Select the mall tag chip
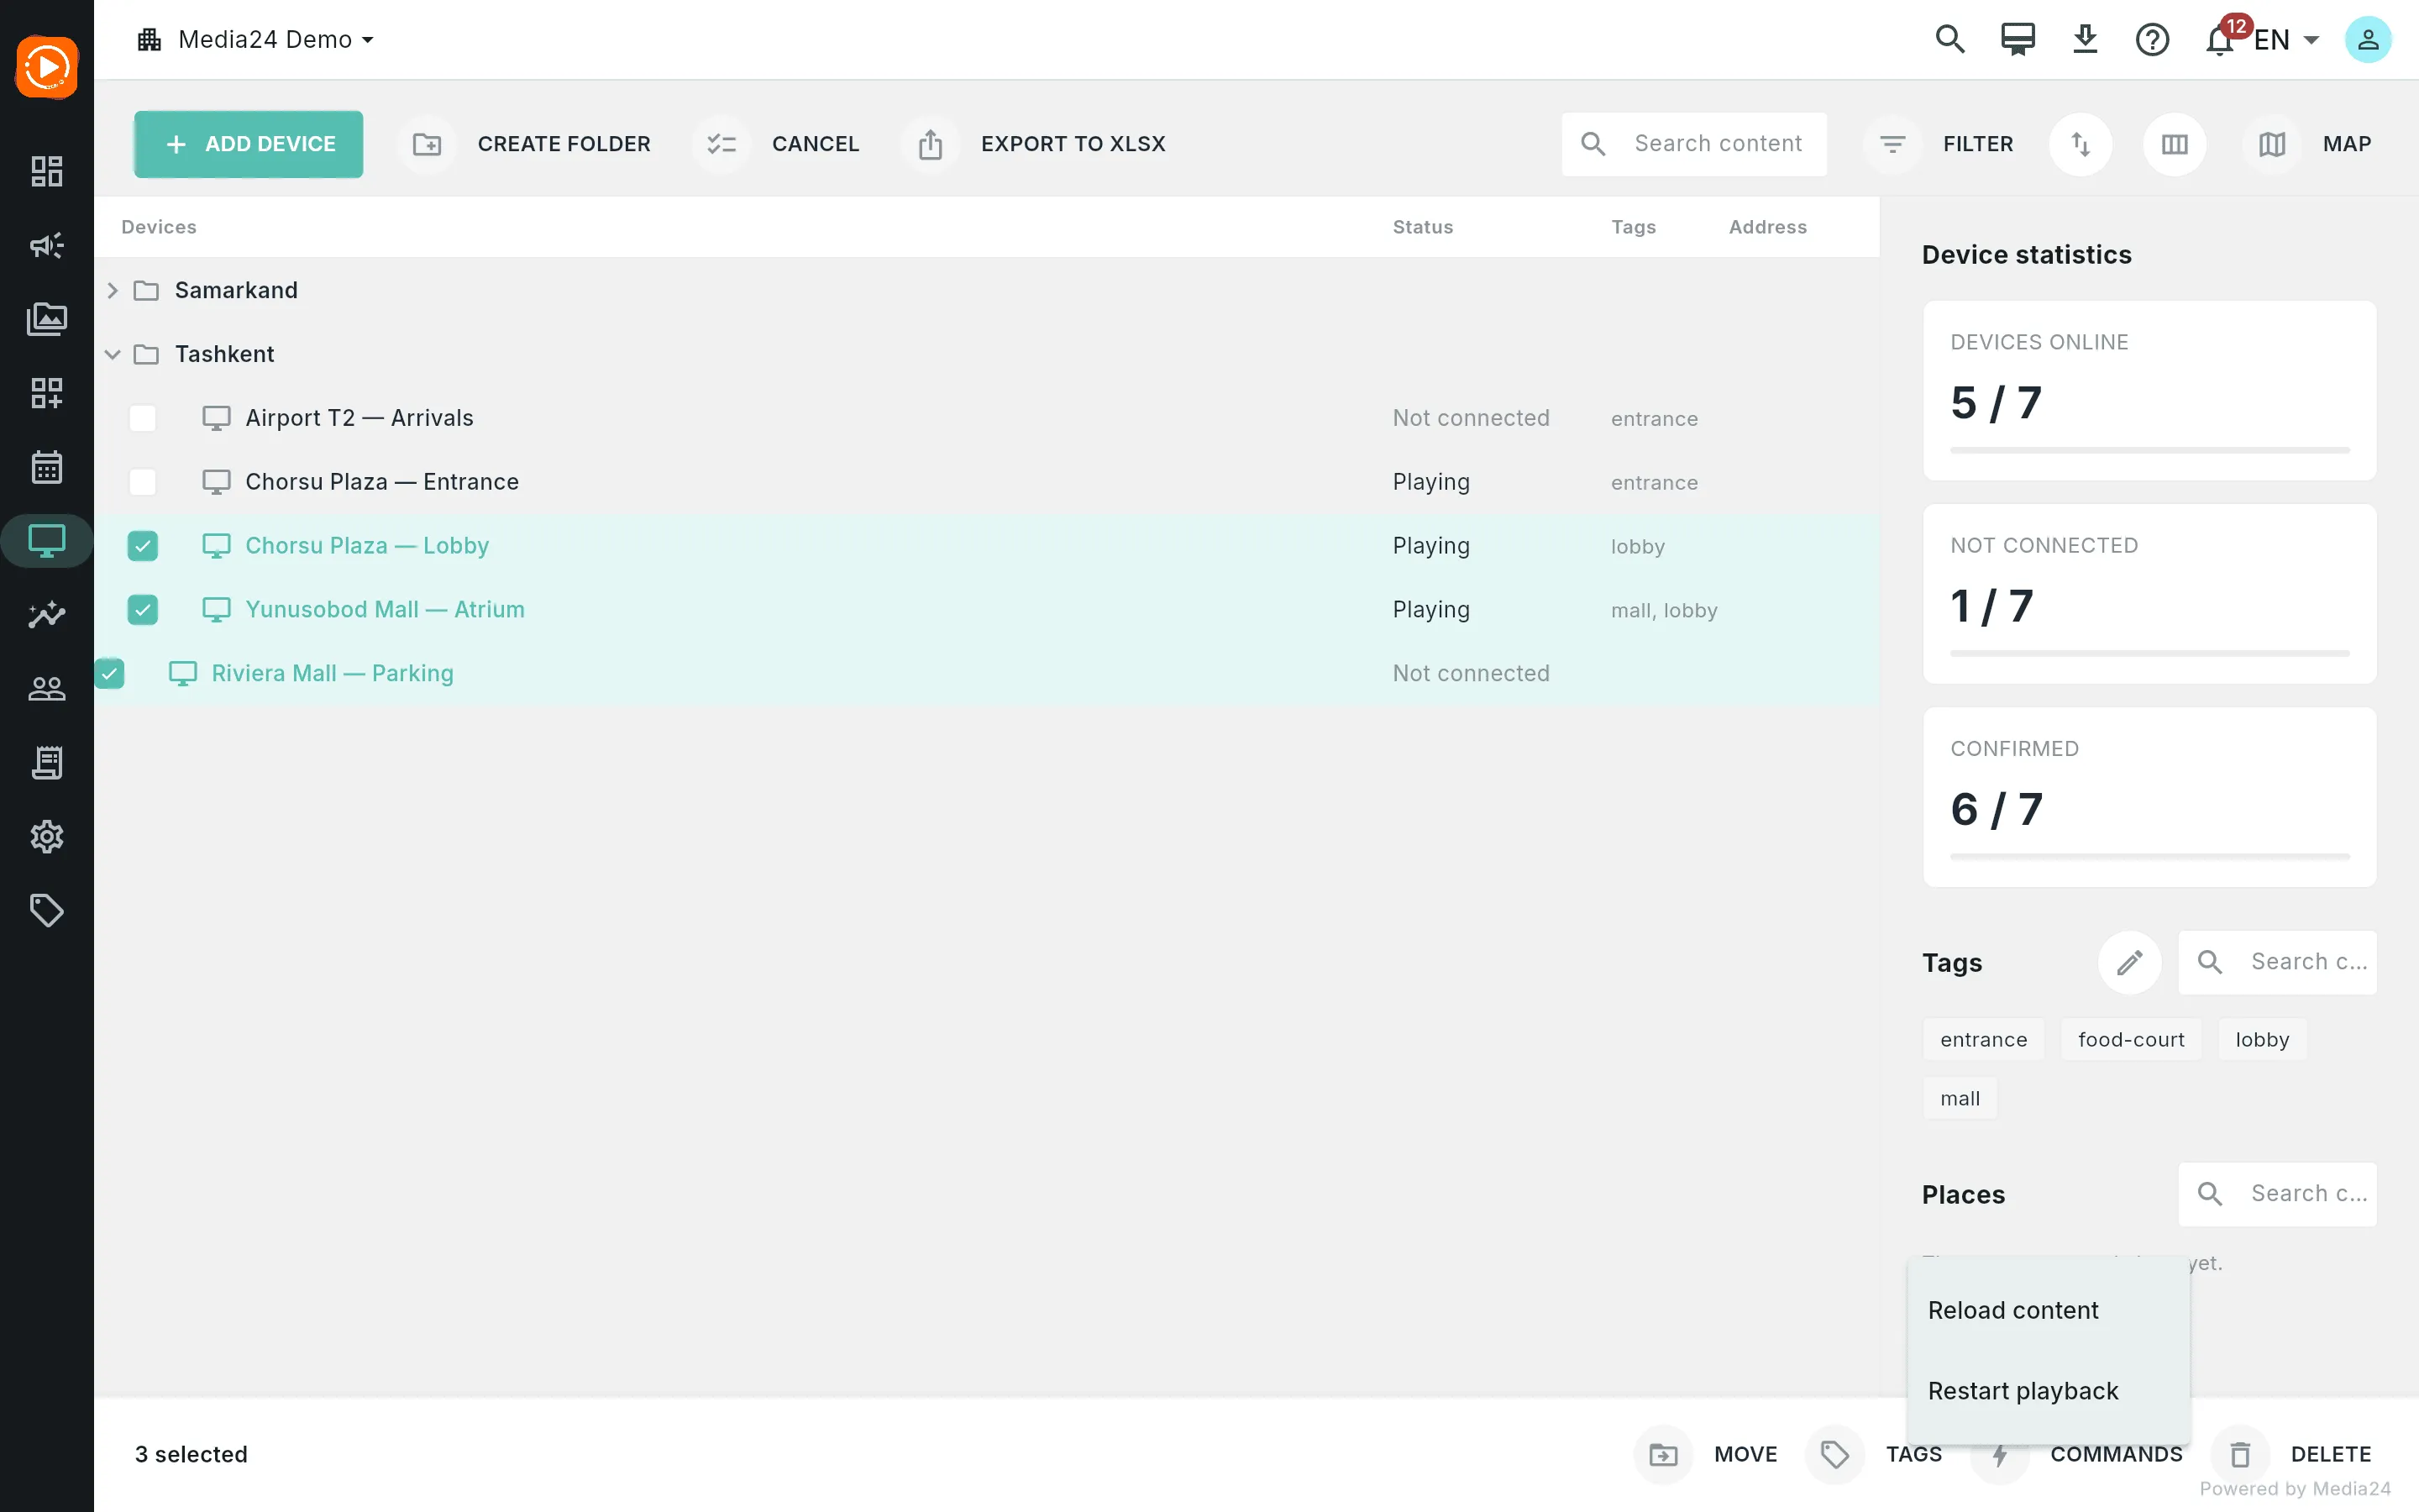The image size is (2419, 1512). click(1960, 1099)
